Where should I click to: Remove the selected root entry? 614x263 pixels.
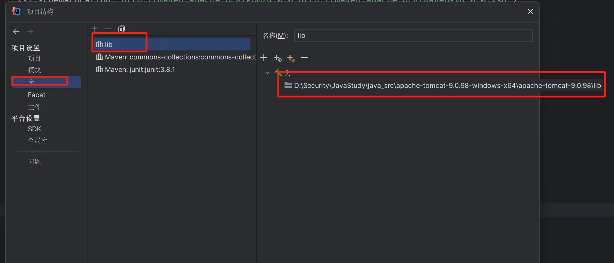[304, 57]
